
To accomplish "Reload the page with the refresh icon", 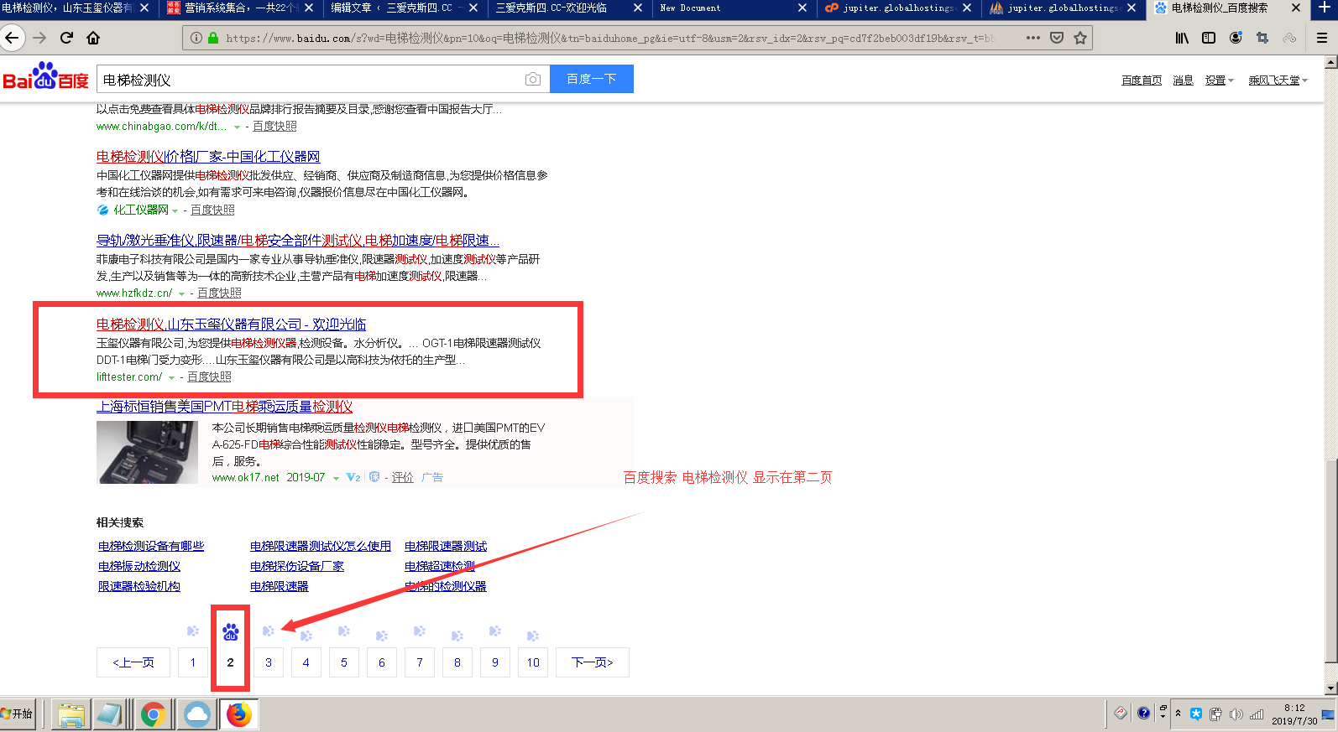I will tap(67, 38).
